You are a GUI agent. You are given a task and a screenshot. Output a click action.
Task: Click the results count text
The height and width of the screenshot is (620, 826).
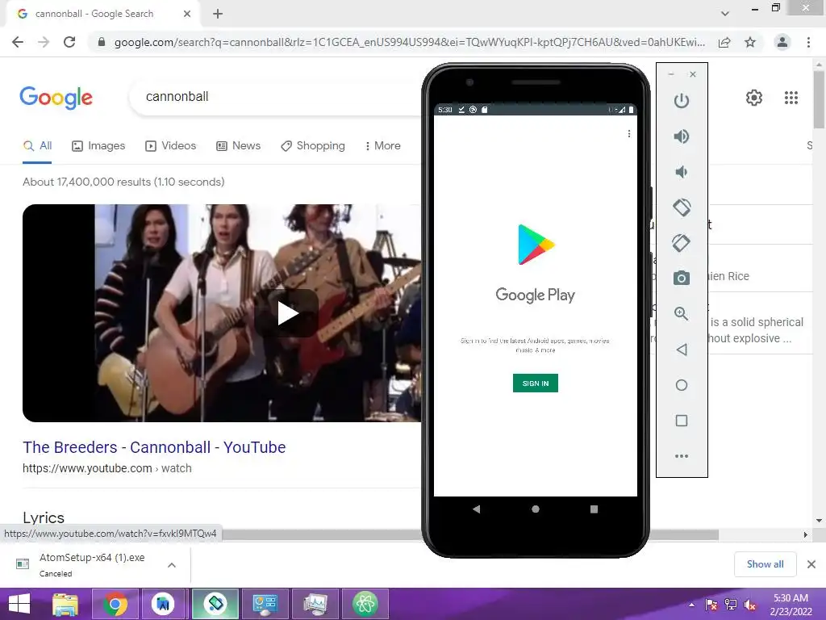click(x=123, y=182)
